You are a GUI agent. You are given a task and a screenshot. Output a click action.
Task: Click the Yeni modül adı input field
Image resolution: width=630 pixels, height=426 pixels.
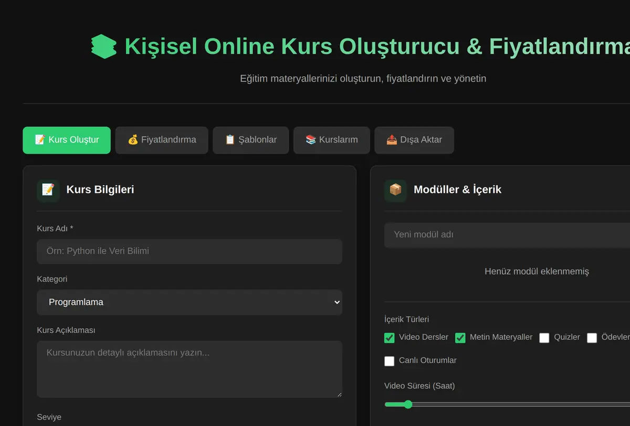tap(507, 235)
